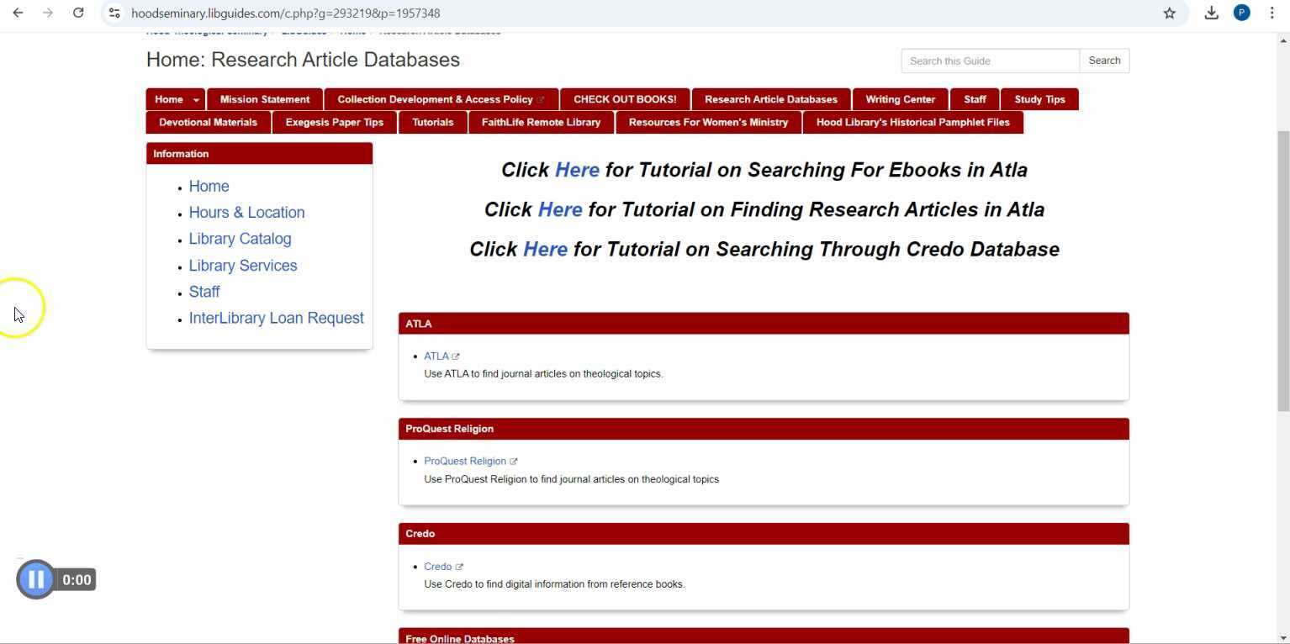Reload the current page
The height and width of the screenshot is (644, 1290).
coord(77,13)
